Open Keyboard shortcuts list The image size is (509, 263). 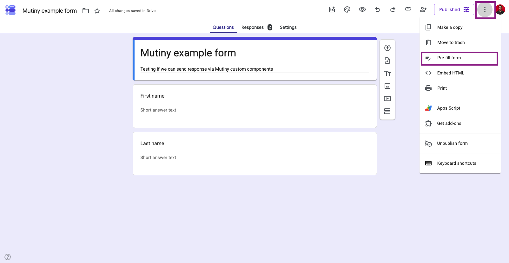pos(460,163)
